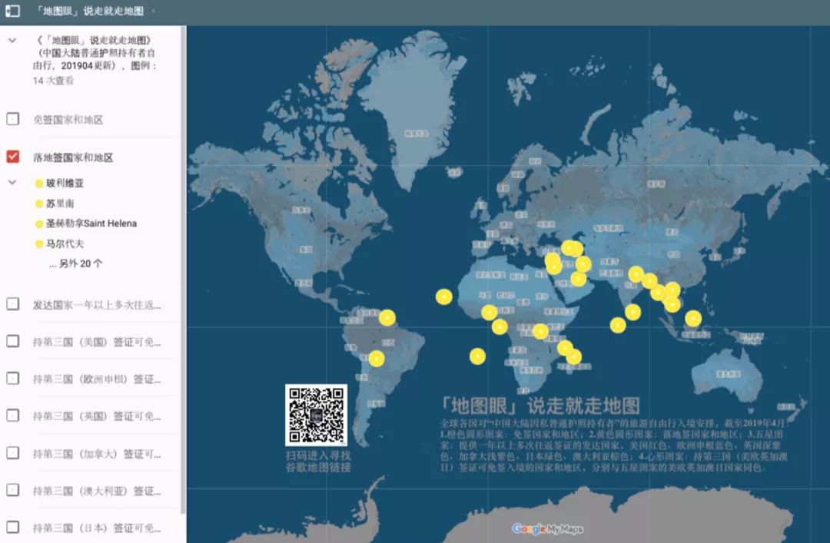Image resolution: width=830 pixels, height=543 pixels.
Task: Click the West Africa coast marker near Togo
Action: click(489, 313)
